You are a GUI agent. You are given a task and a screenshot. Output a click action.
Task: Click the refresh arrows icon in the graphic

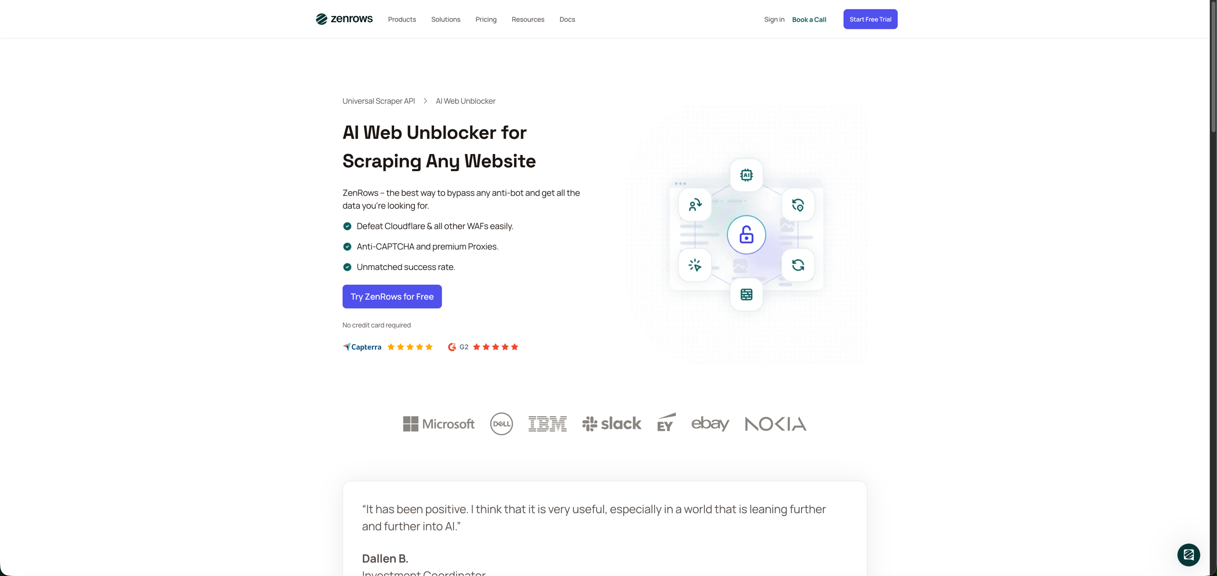click(798, 265)
